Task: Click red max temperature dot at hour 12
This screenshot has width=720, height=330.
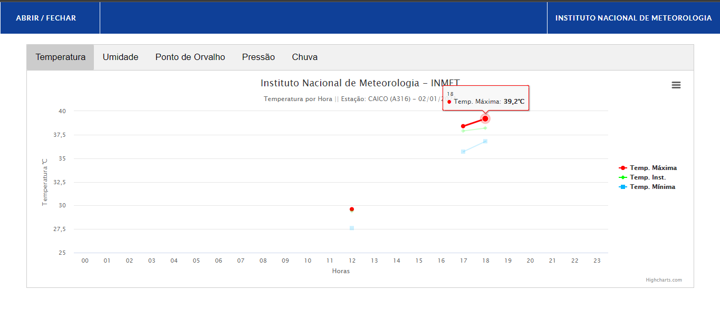Action: 352,209
